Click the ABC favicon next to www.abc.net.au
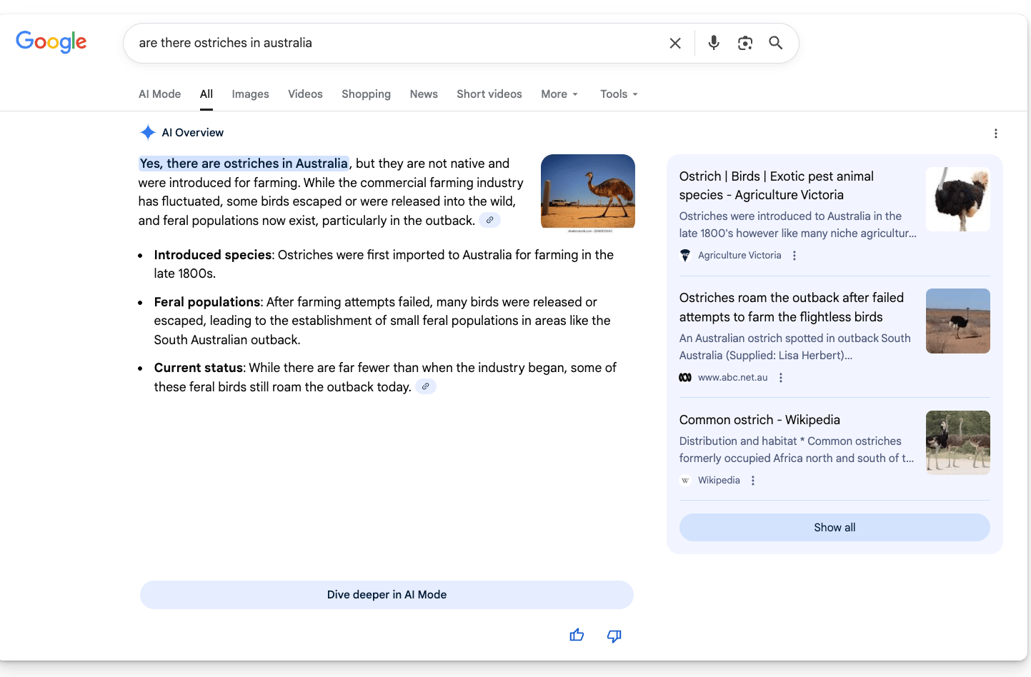This screenshot has height=677, width=1031. pos(685,377)
